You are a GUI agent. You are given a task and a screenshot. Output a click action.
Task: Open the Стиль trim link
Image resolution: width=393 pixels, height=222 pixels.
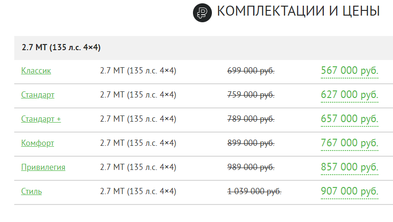point(31,191)
